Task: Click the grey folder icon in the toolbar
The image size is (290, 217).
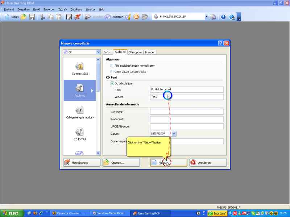Action: coord(145,17)
